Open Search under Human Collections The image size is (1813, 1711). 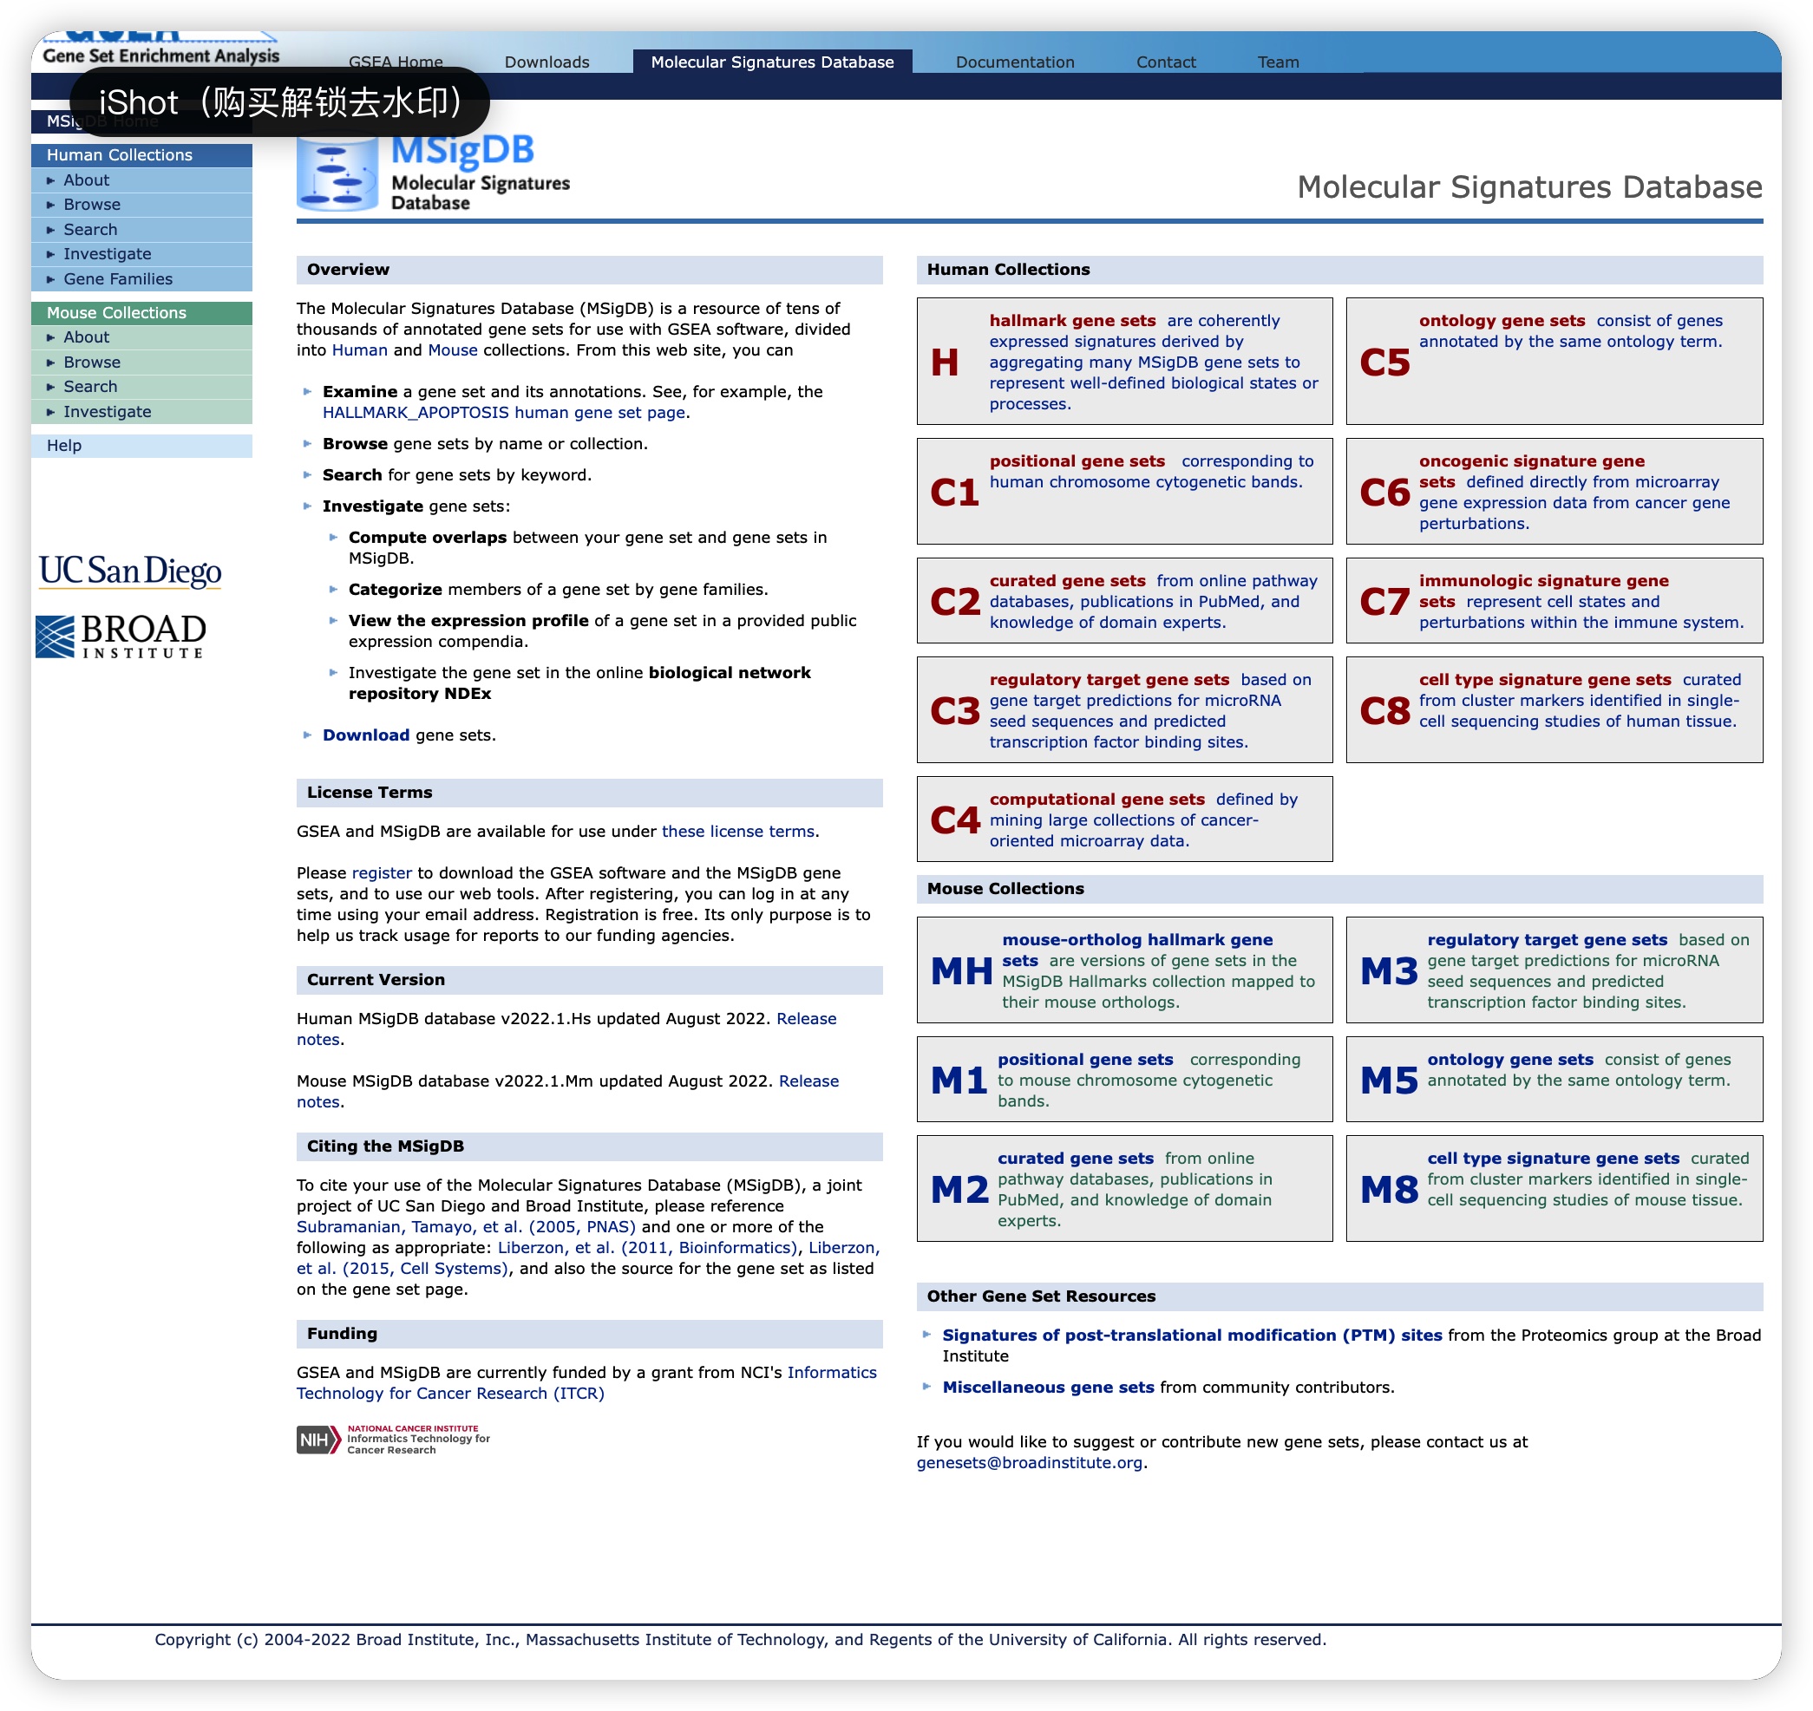coord(141,230)
